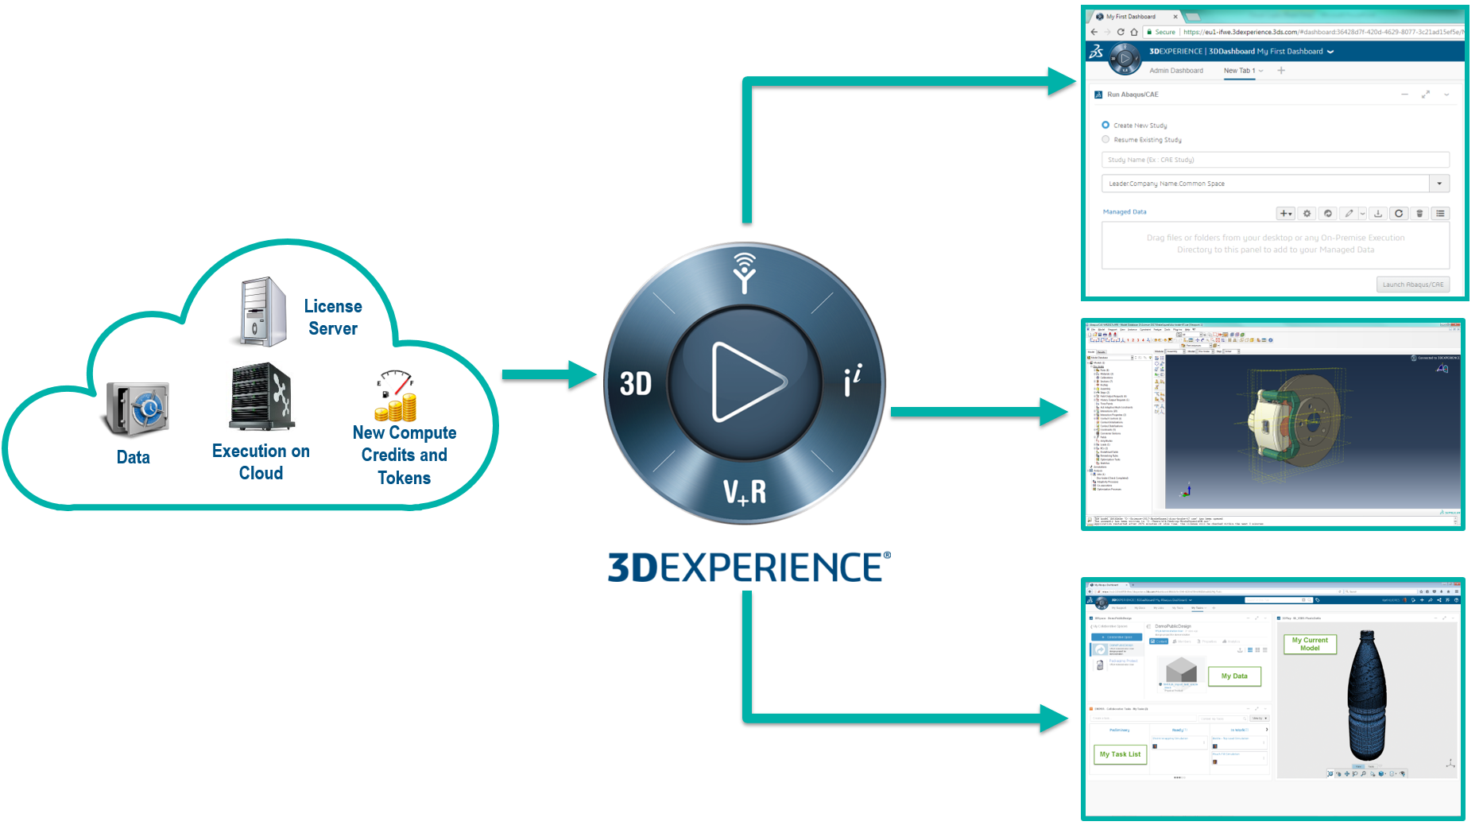This screenshot has height=837, width=1483.
Task: Click the Launch Abaqus/CAE button
Action: coord(1413,284)
